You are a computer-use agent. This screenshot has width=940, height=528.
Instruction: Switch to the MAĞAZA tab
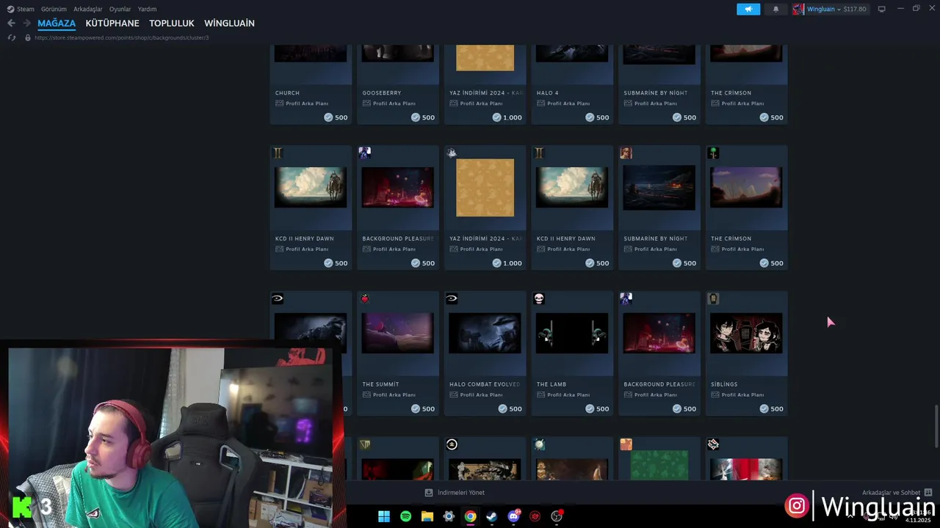click(57, 23)
